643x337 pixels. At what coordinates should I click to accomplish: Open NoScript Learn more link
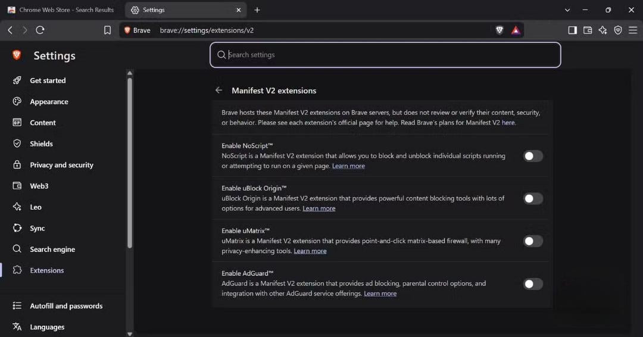(x=348, y=166)
